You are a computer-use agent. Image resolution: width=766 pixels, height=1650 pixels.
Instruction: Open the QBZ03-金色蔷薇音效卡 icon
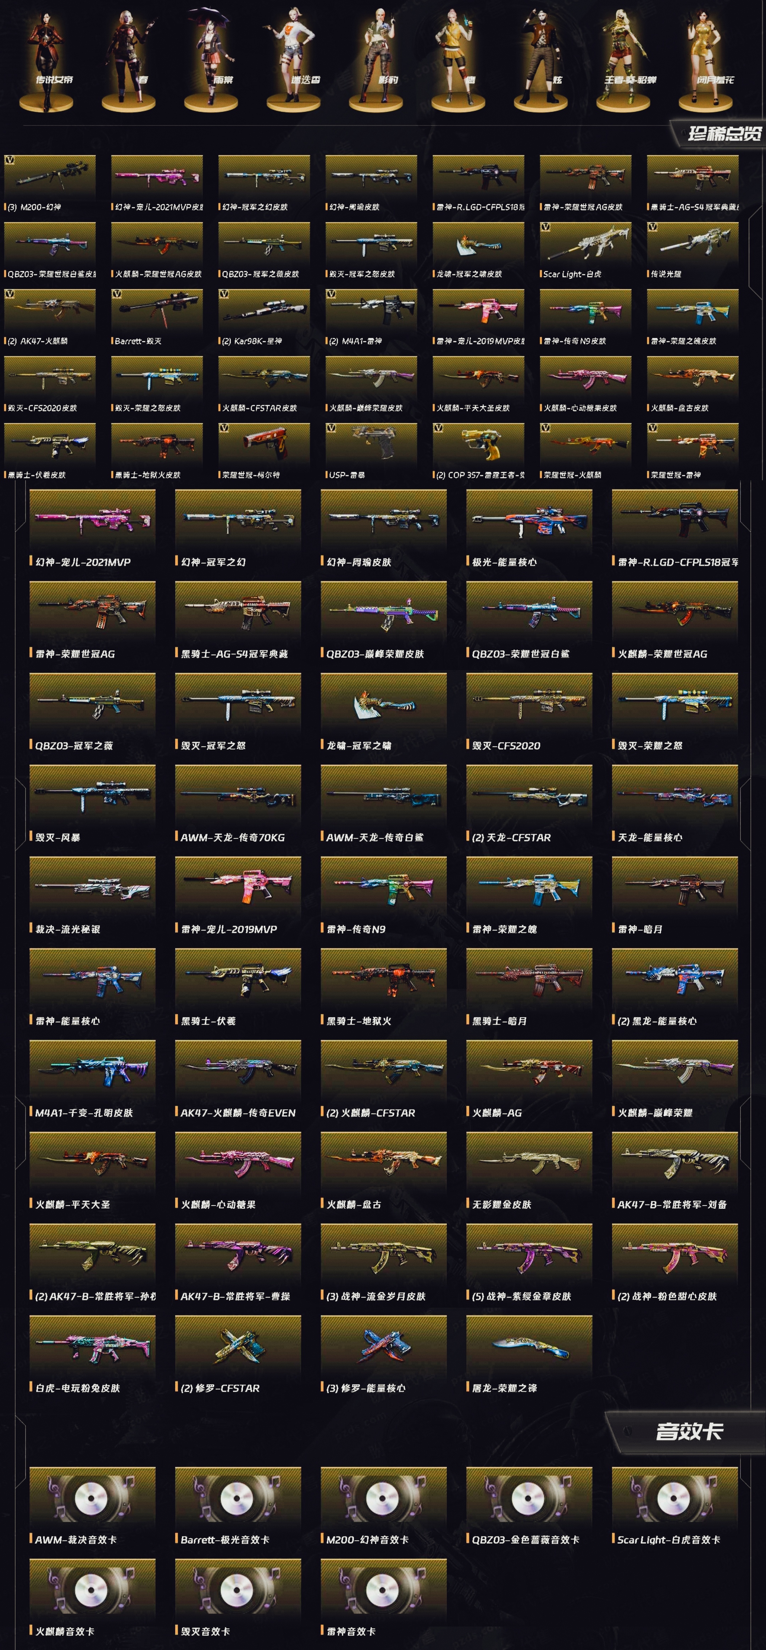click(529, 1498)
